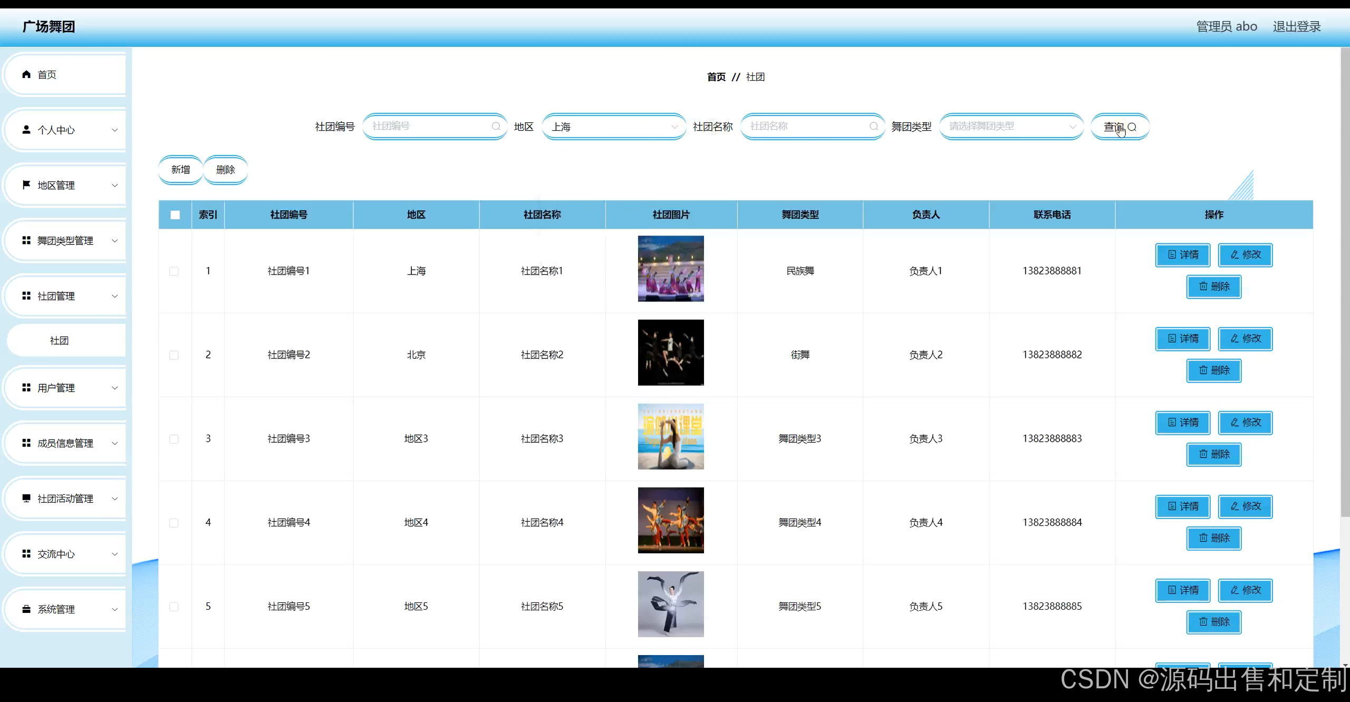Click search icon in 社团编号 field
The width and height of the screenshot is (1350, 702).
pyautogui.click(x=496, y=126)
